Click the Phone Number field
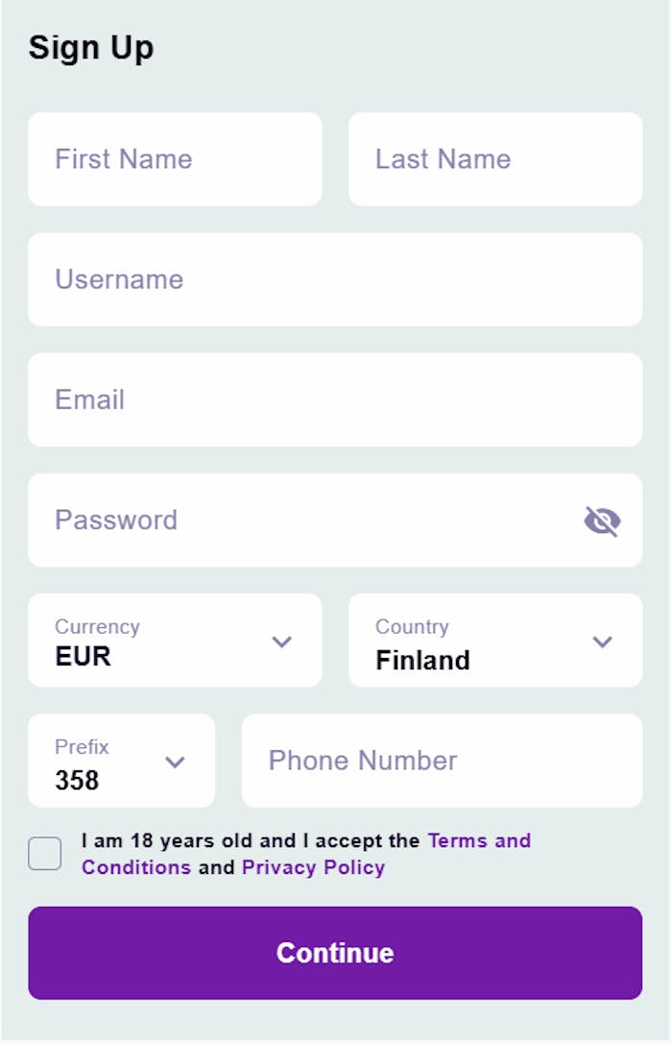Image resolution: width=672 pixels, height=1044 pixels. 442,761
